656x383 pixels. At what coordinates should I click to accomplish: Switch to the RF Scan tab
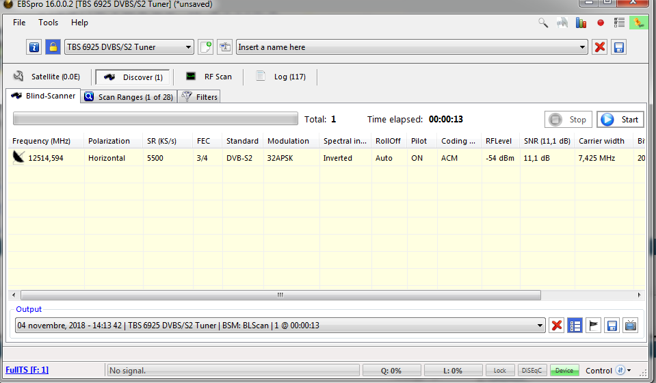click(x=209, y=77)
